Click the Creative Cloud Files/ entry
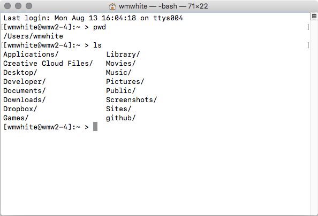 point(48,64)
